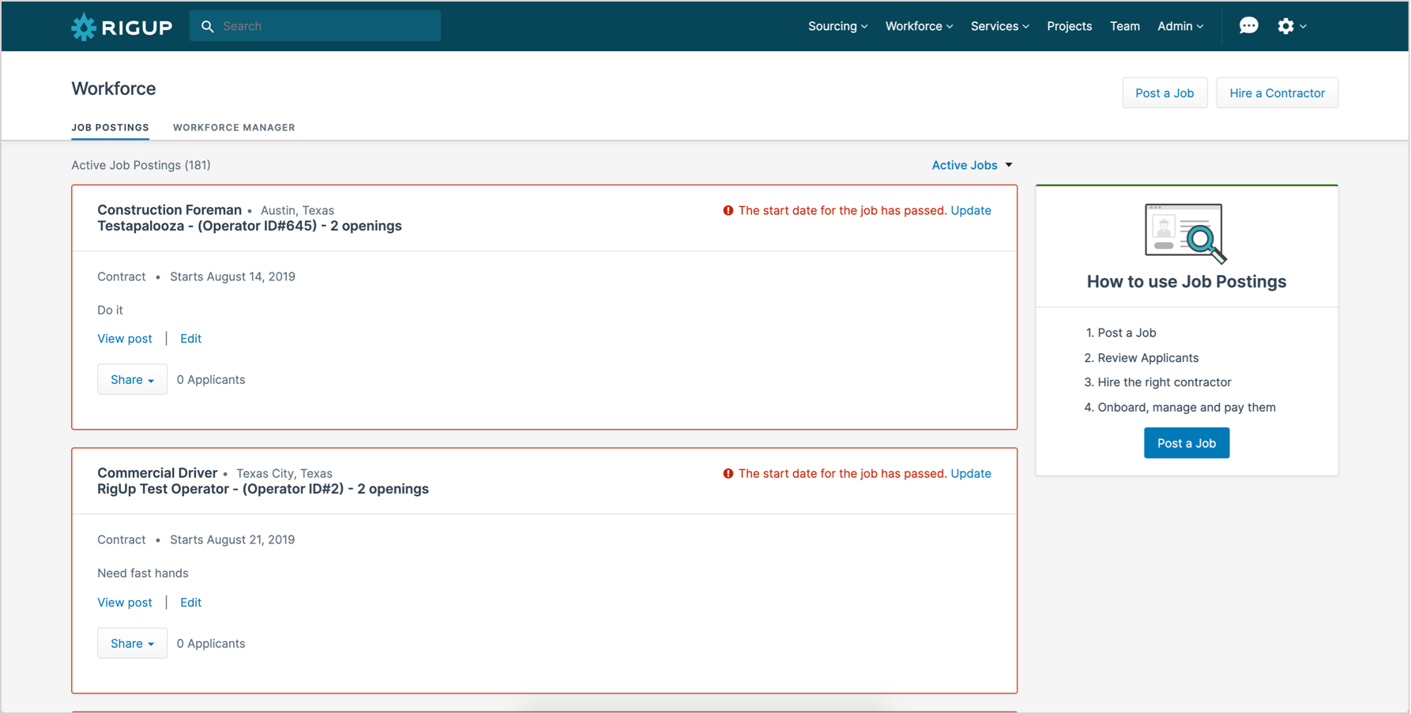Screen dimensions: 1411x714
Task: Click the Active Job Postings (181) count
Action: coord(141,165)
